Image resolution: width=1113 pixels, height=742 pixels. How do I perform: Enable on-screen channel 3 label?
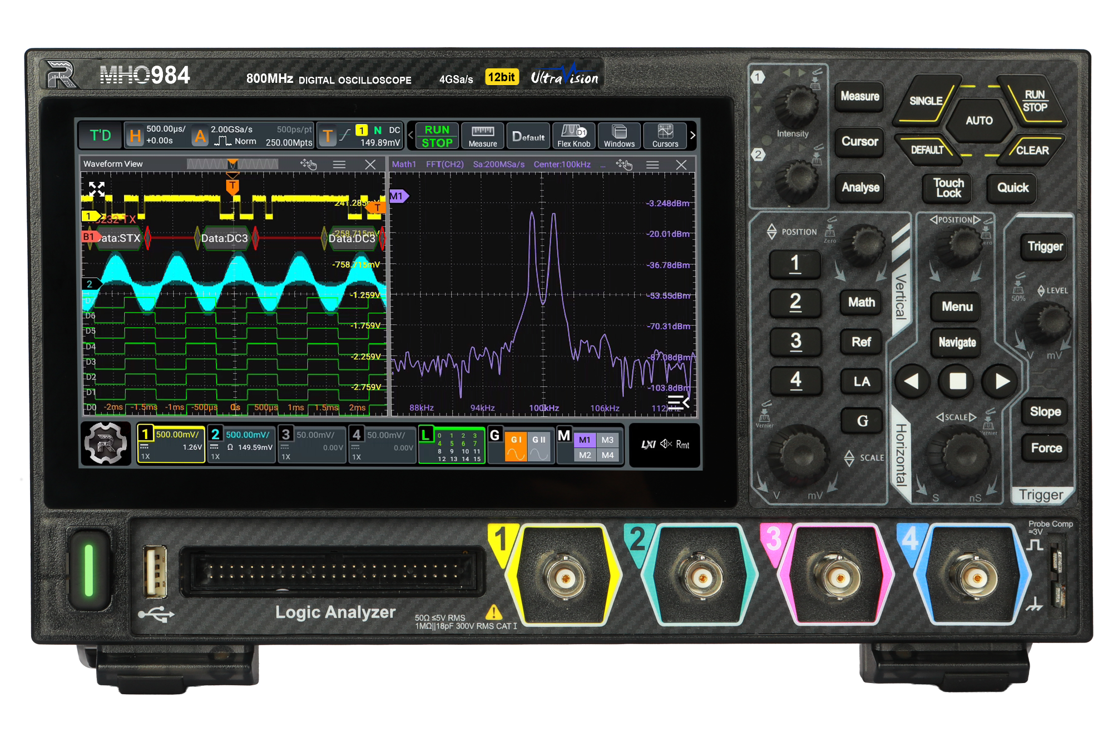pyautogui.click(x=312, y=444)
